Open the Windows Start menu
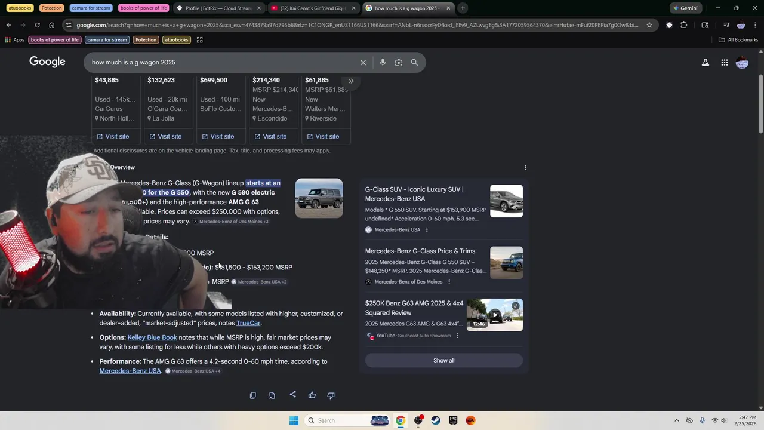764x430 pixels. (x=294, y=420)
